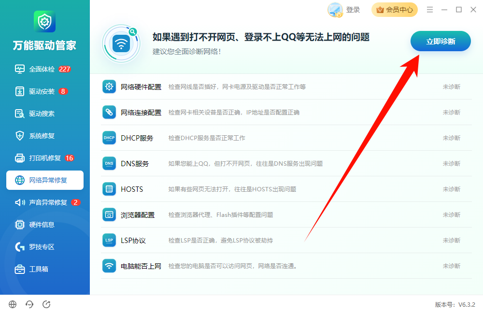Click 未诊断 status for LSP协议

[452, 241]
